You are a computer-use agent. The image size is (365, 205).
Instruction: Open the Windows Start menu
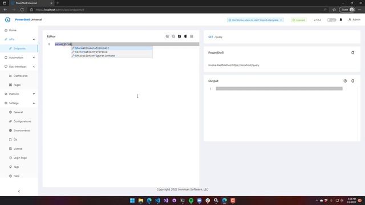coord(132,200)
